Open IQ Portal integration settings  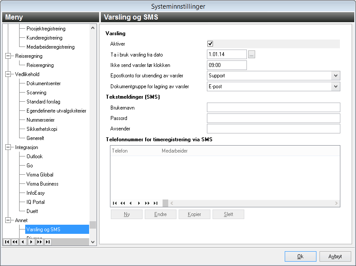tap(35, 202)
